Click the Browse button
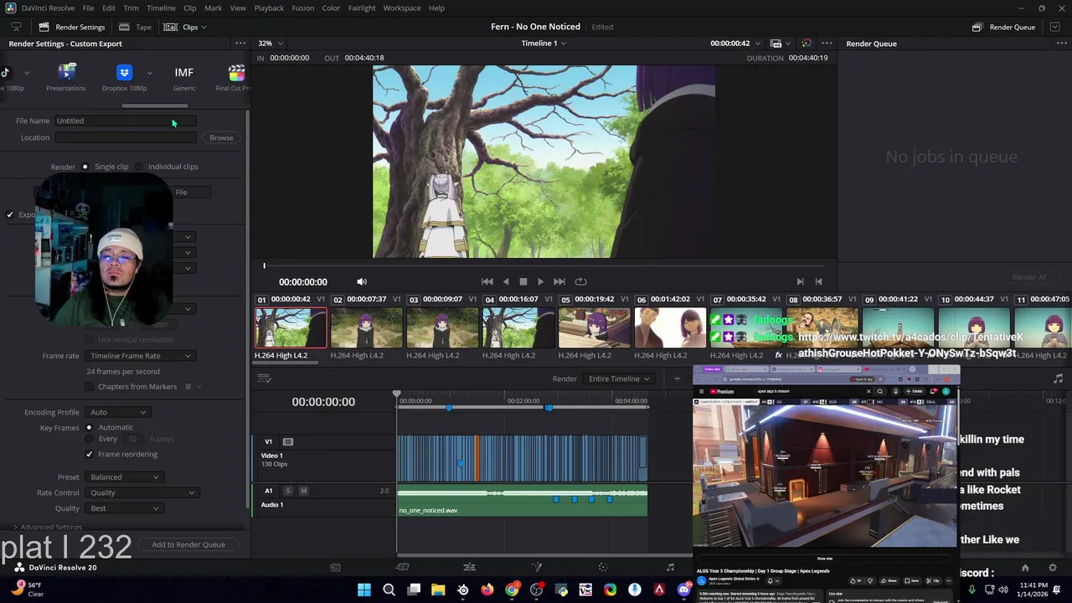 point(221,137)
